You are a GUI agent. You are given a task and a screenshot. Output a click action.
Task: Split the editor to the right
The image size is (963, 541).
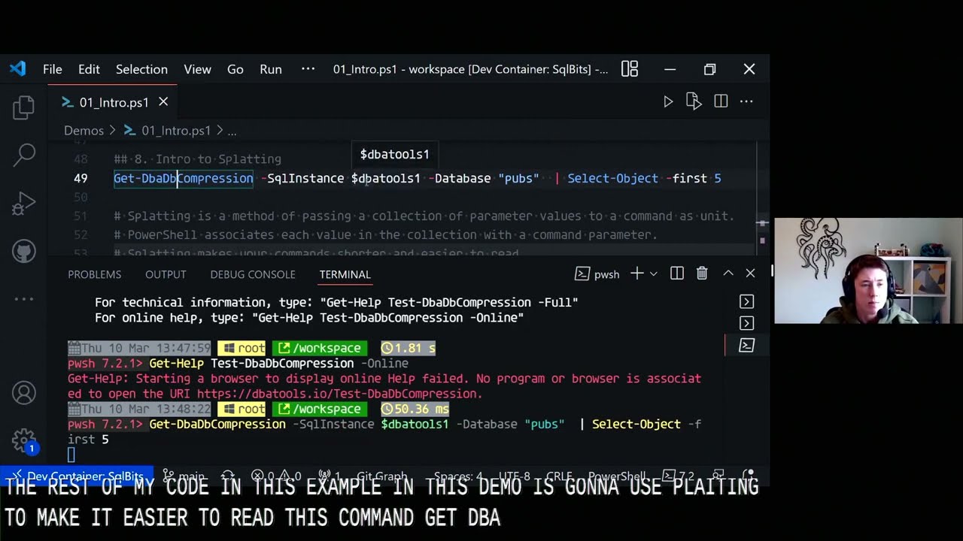pos(721,101)
